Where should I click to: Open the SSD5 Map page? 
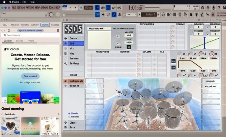[x=74, y=53]
